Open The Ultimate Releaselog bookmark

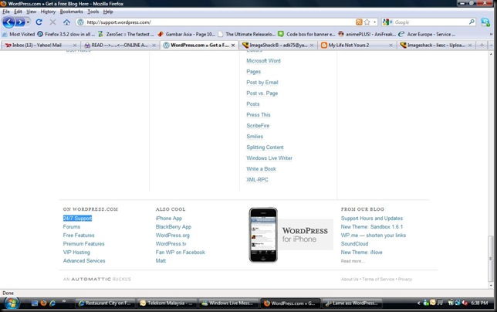point(247,34)
